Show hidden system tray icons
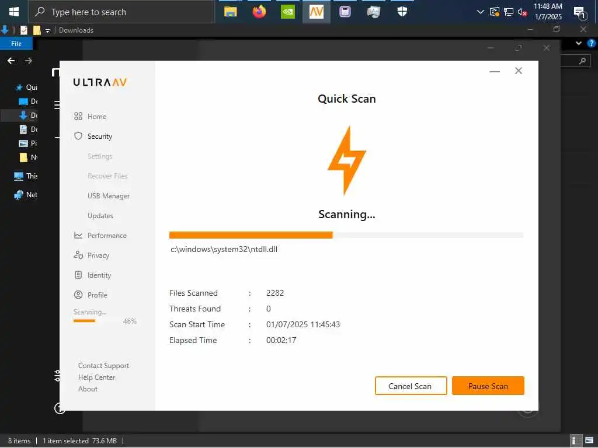Viewport: 598px width, 448px height. (481, 12)
